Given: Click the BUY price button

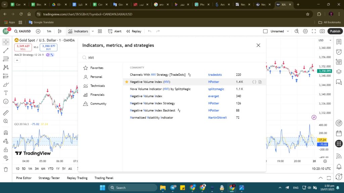Looking at the screenshot, I should [x=48, y=47].
